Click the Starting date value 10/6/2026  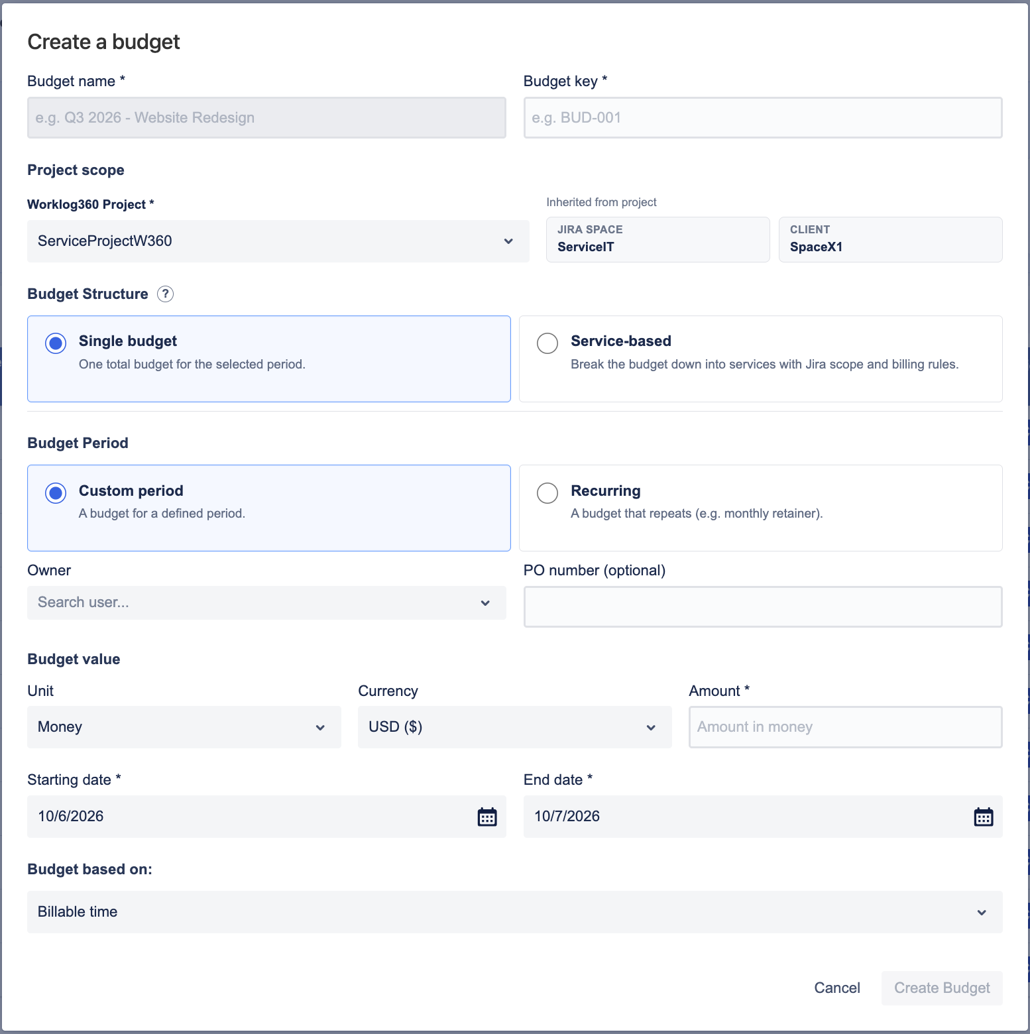point(71,817)
